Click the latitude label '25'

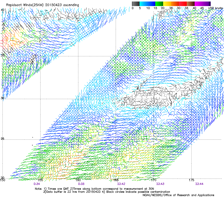pyautogui.click(x=2, y=139)
